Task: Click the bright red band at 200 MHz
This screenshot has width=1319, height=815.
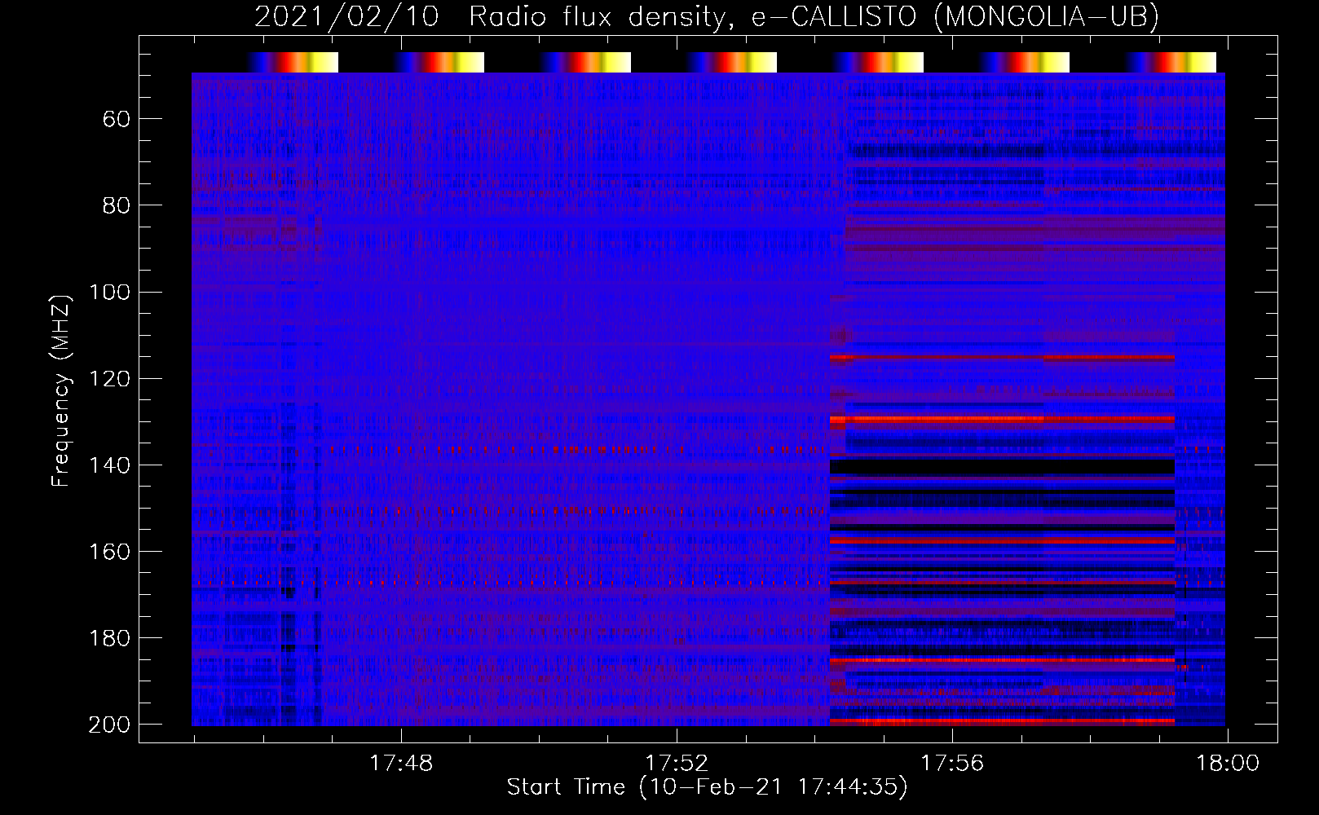Action: click(x=1002, y=721)
